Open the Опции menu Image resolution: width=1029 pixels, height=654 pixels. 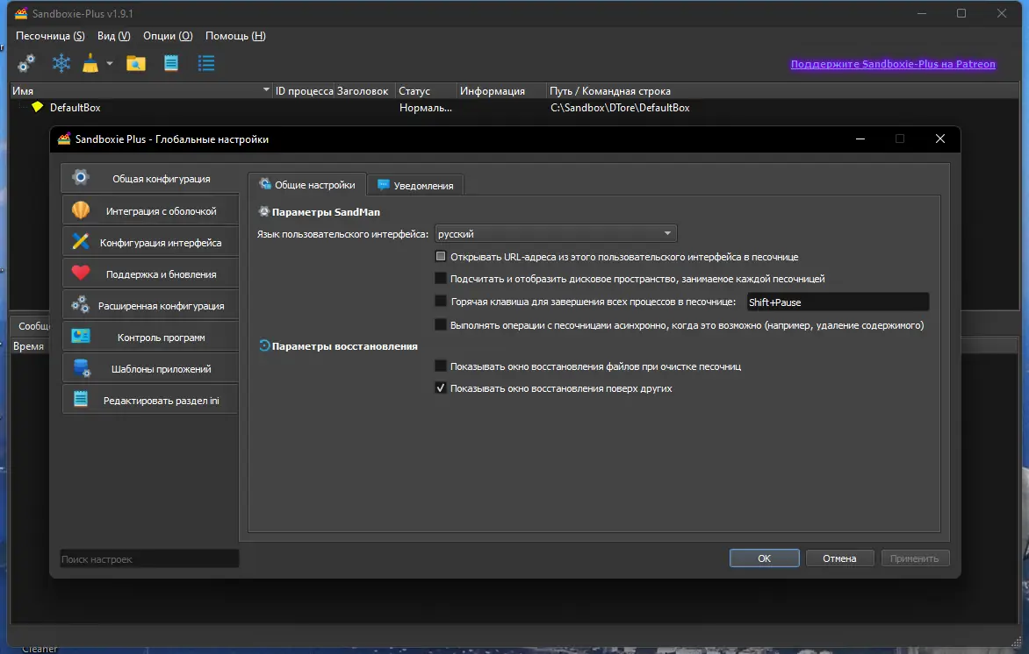point(168,36)
